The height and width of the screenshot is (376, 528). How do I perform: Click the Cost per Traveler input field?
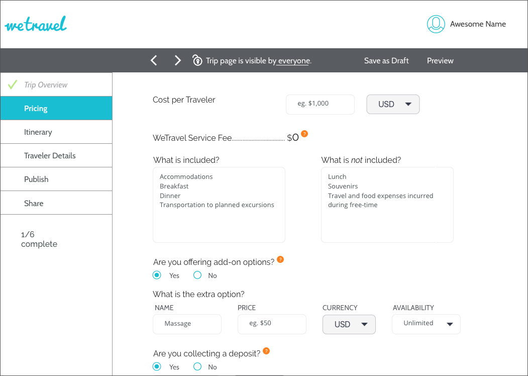pos(320,104)
